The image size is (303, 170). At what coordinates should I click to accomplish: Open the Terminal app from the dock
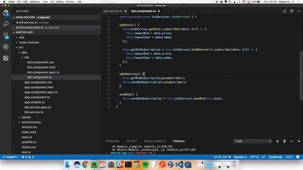pos(128,165)
